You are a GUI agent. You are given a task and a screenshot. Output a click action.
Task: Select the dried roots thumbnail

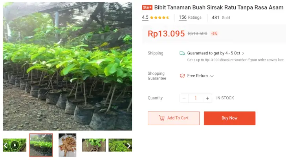[x=67, y=145]
